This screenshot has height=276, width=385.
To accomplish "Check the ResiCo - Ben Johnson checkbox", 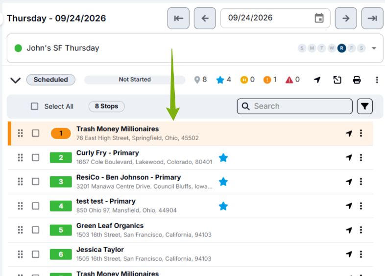I will point(36,181).
